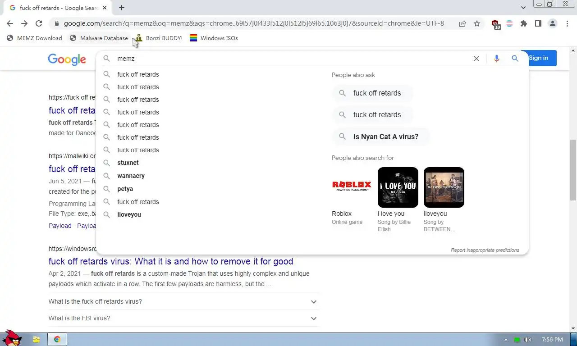
Task: Click 'Report inappropriate predictions'
Action: point(485,250)
